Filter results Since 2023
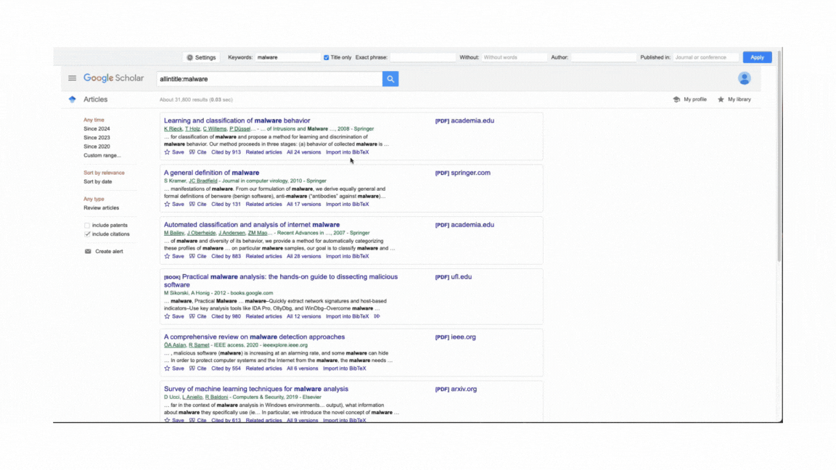836x470 pixels. (x=97, y=138)
